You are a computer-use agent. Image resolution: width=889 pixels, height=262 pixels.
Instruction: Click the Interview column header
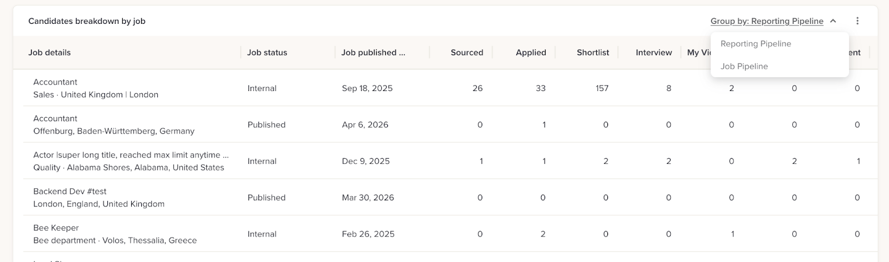click(x=653, y=53)
